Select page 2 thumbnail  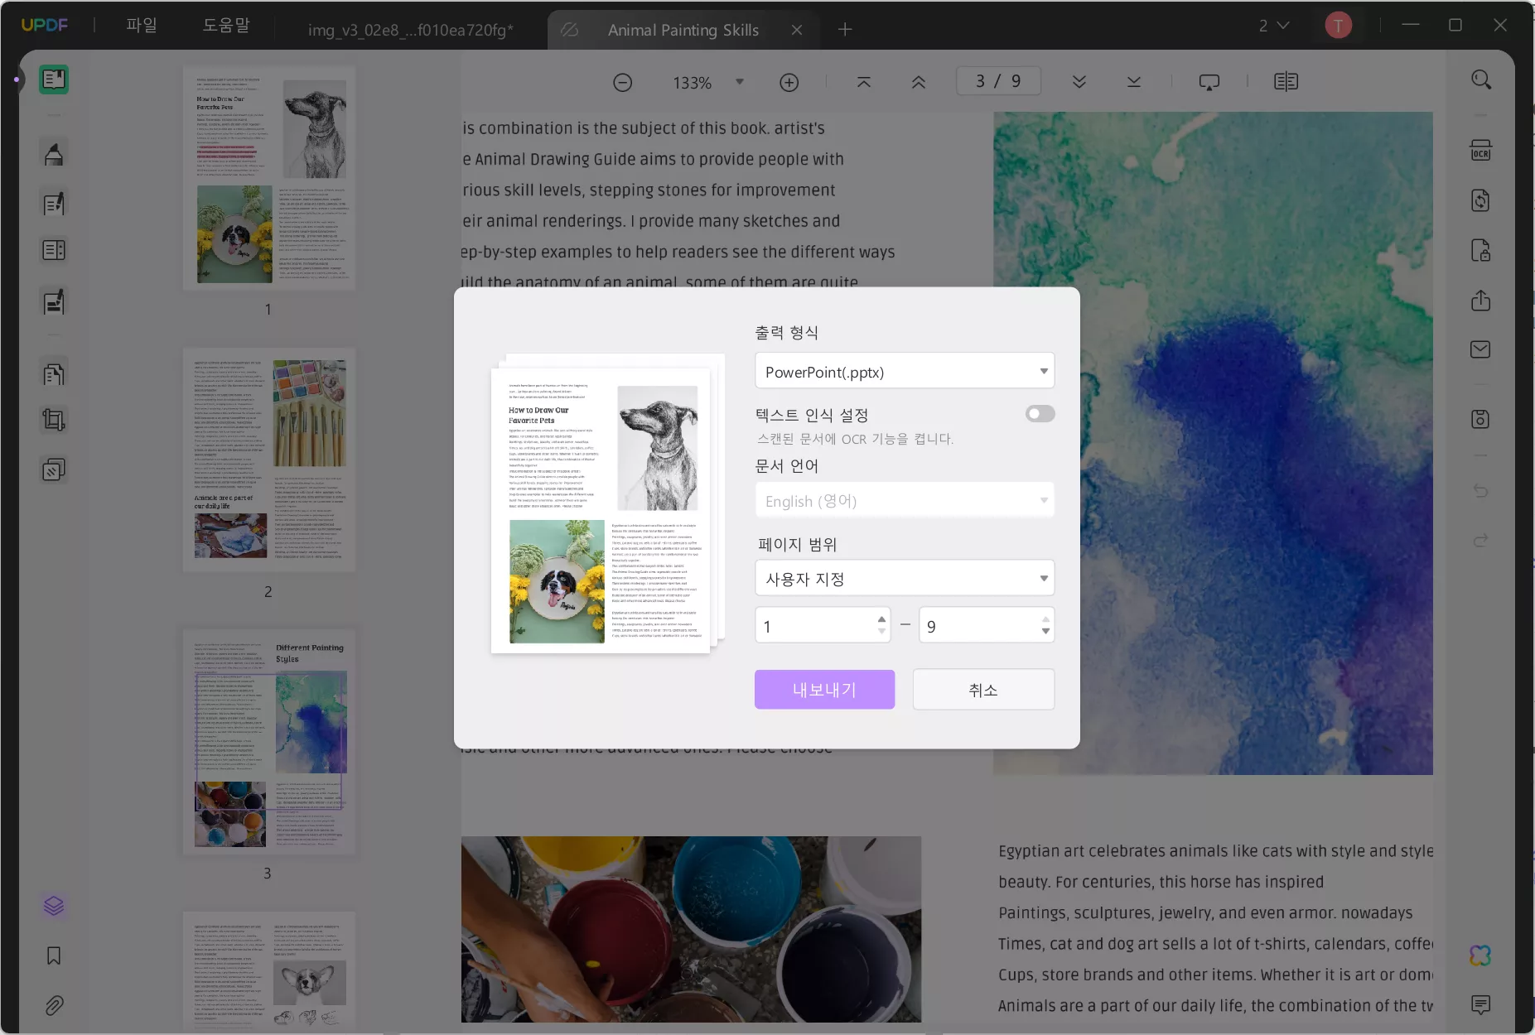pyautogui.click(x=269, y=460)
